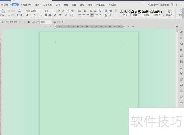Open the font color red A swatch
This screenshot has height=135, width=184.
pyautogui.click(x=40, y=15)
